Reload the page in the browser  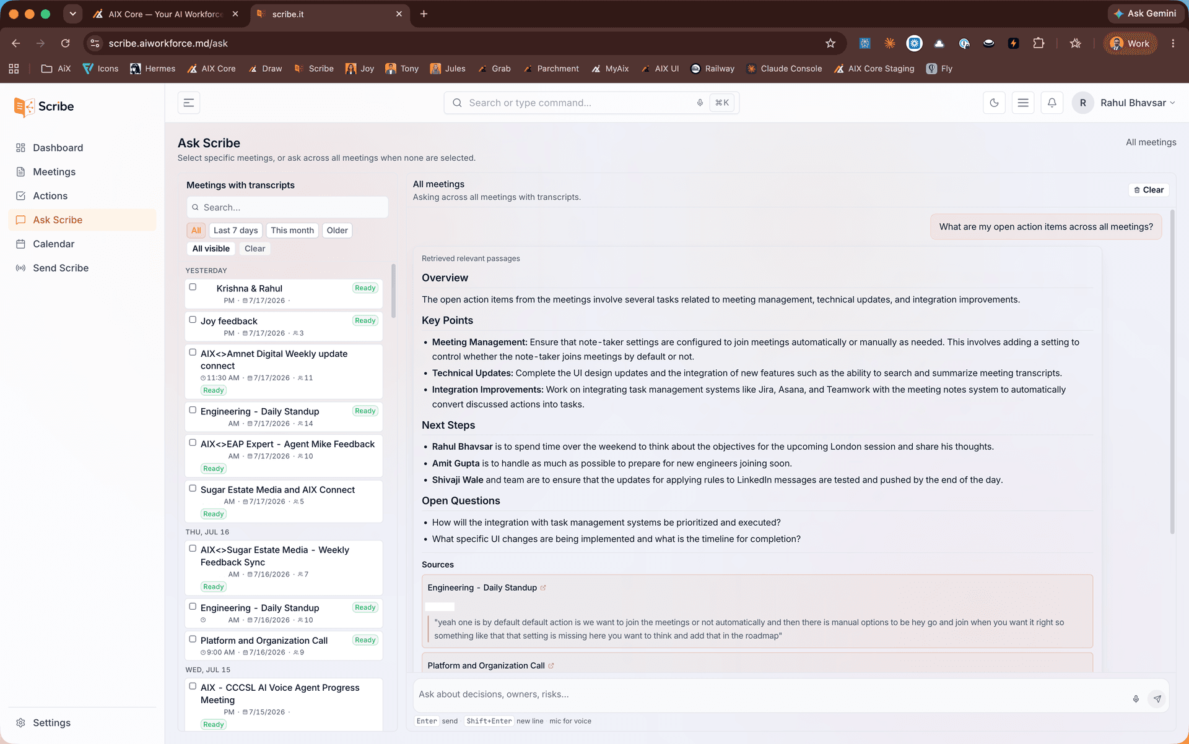point(65,43)
